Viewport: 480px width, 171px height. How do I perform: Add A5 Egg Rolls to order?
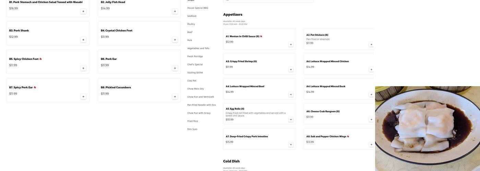coord(291,120)
